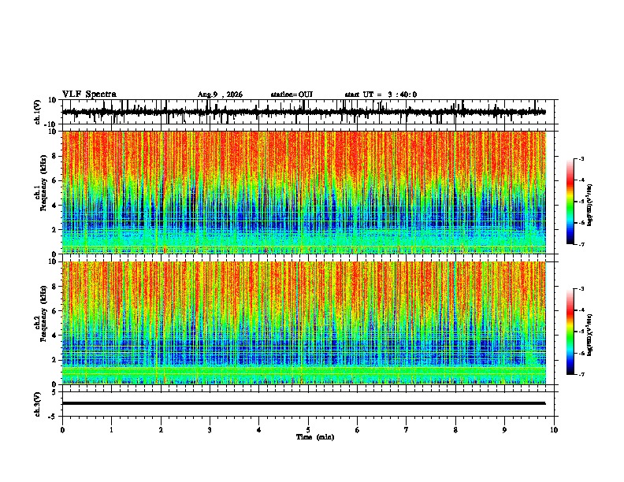Click the "6" kHz tick of ch.1 spectrogram
This screenshot has width=624, height=482.
55,180
